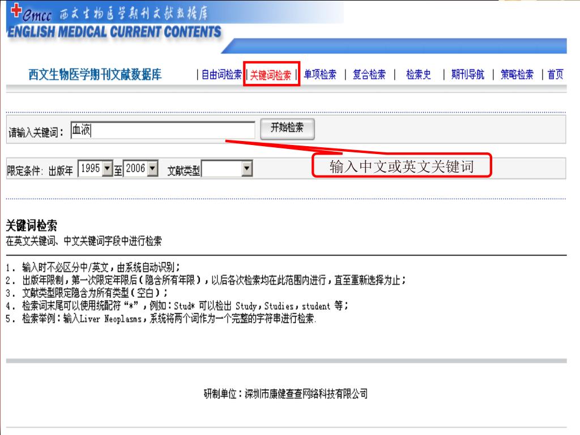Click the footer 研制单位 company text
This screenshot has height=435, width=580.
pyautogui.click(x=286, y=394)
